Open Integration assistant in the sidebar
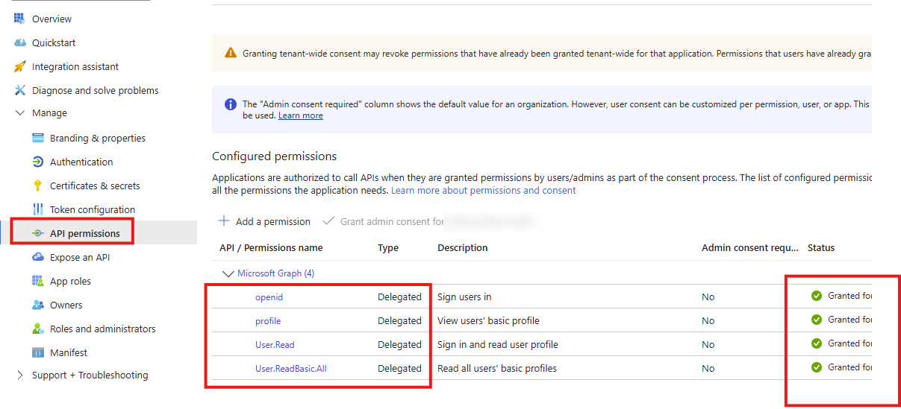The height and width of the screenshot is (409, 901). (x=75, y=66)
